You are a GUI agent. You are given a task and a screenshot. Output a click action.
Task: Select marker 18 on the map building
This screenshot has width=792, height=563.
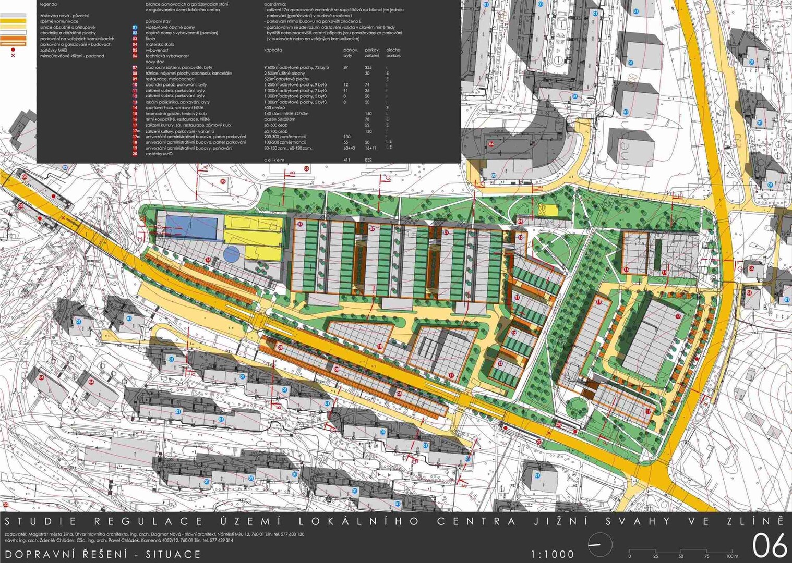[379, 346]
